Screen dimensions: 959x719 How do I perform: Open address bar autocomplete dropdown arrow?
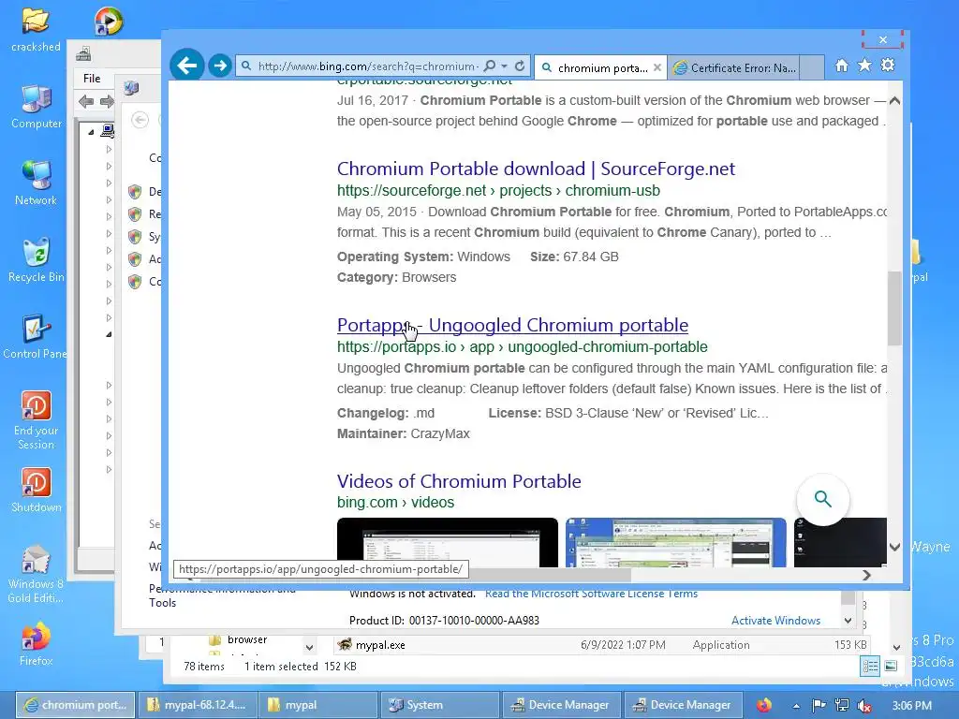(x=504, y=66)
